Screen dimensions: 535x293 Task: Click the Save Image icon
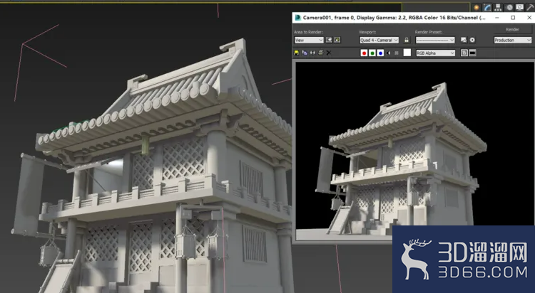coord(296,53)
